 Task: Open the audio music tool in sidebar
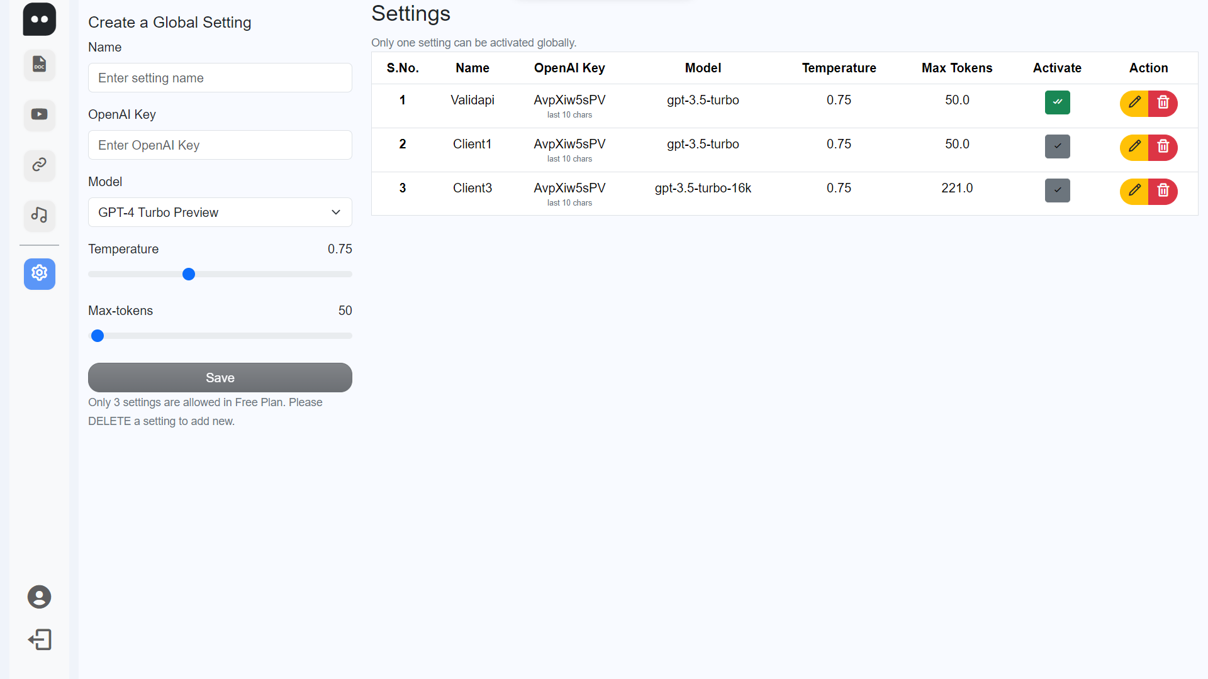click(39, 215)
